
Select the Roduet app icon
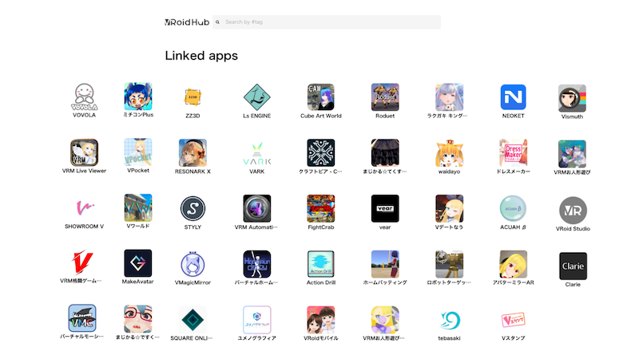[385, 97]
